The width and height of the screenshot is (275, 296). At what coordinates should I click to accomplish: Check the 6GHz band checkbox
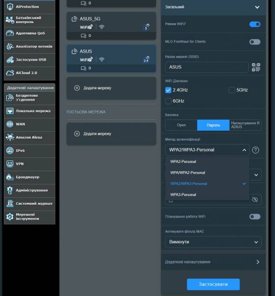point(168,101)
